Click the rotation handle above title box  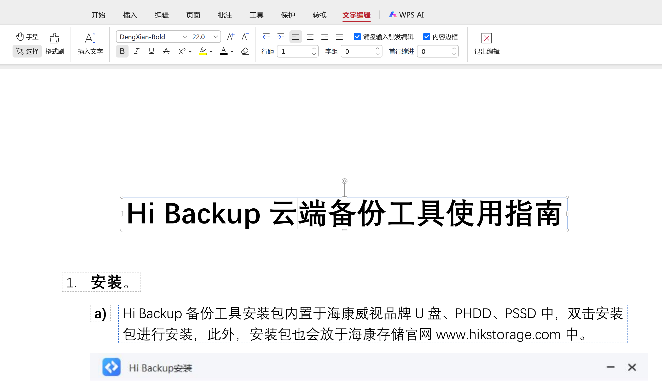(x=344, y=181)
